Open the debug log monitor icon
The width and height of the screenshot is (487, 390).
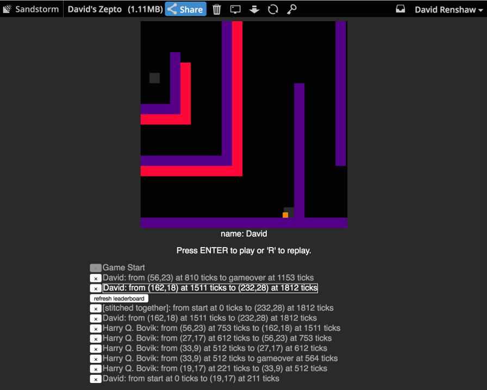click(x=235, y=9)
